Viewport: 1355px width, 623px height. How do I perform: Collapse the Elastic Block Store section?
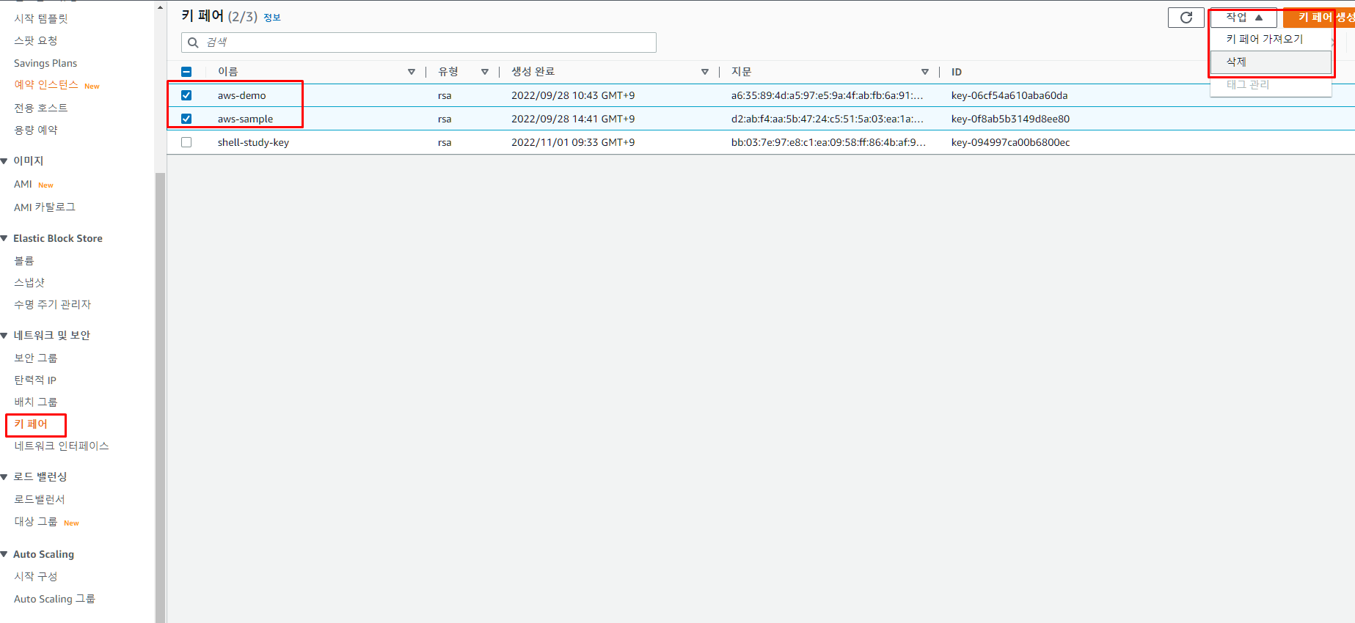4,239
